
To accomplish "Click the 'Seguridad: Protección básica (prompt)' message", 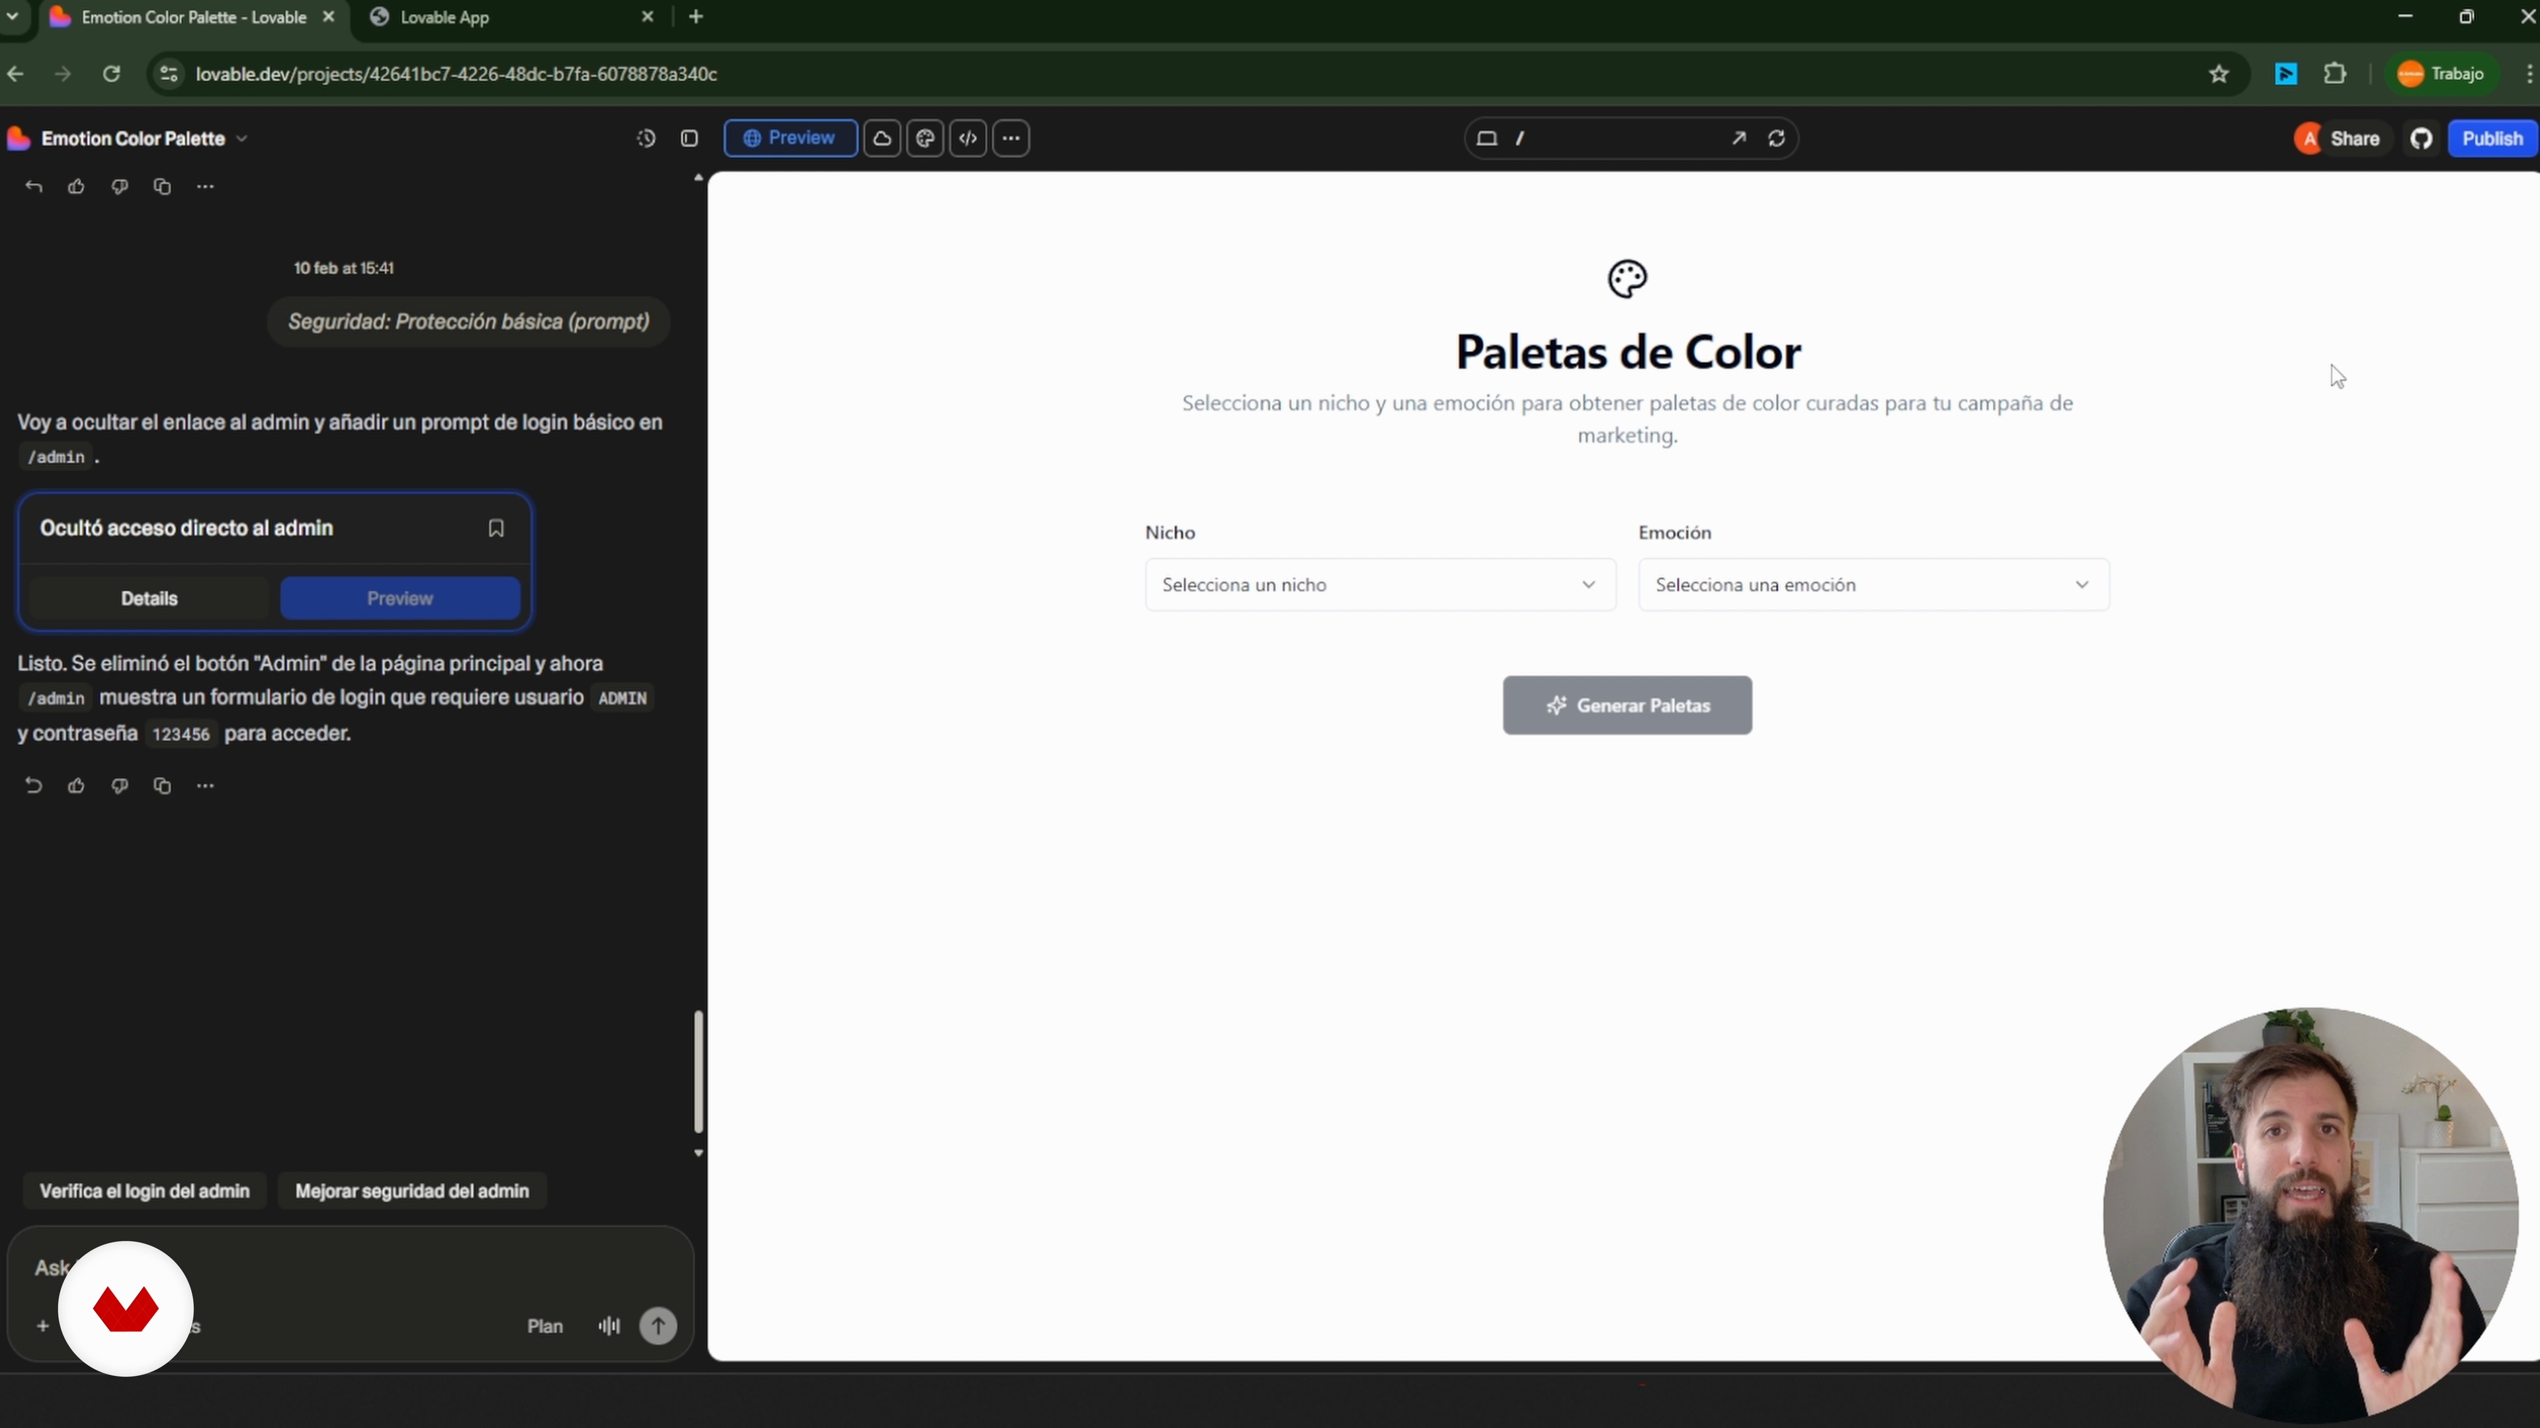I will click(468, 322).
